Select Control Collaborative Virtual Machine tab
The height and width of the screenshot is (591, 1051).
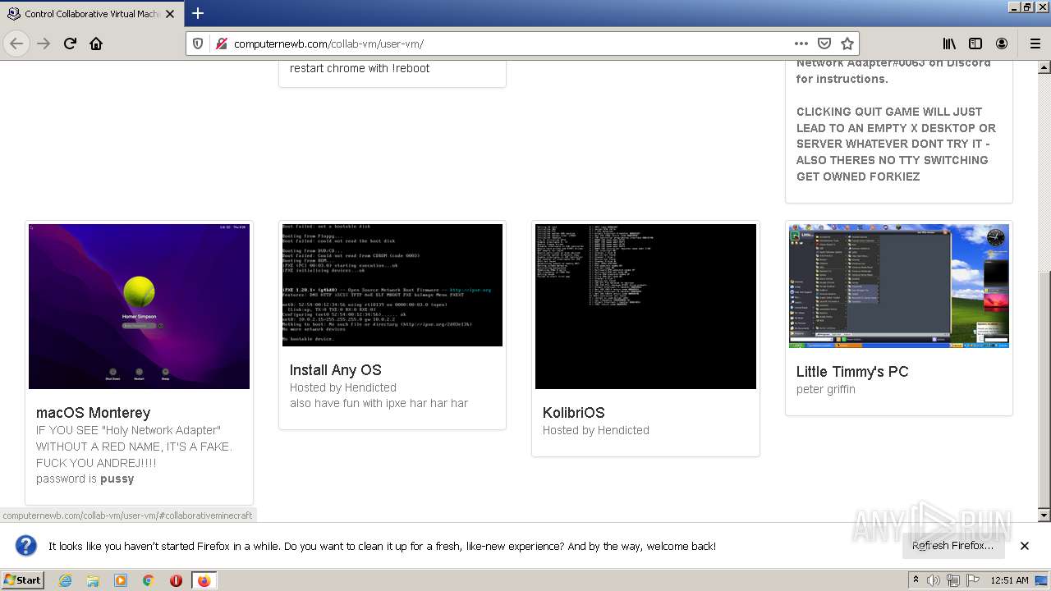point(90,14)
